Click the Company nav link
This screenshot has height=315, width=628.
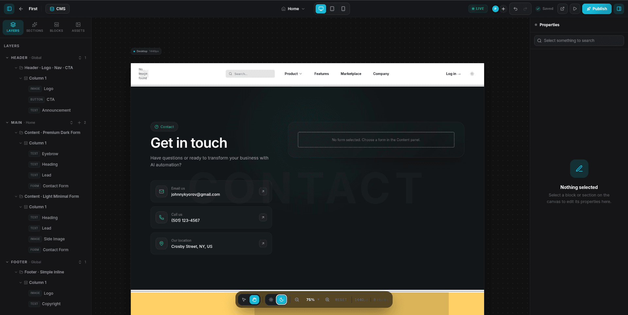tap(381, 74)
